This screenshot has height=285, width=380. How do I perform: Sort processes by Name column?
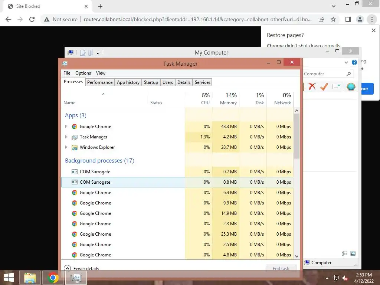coord(104,99)
